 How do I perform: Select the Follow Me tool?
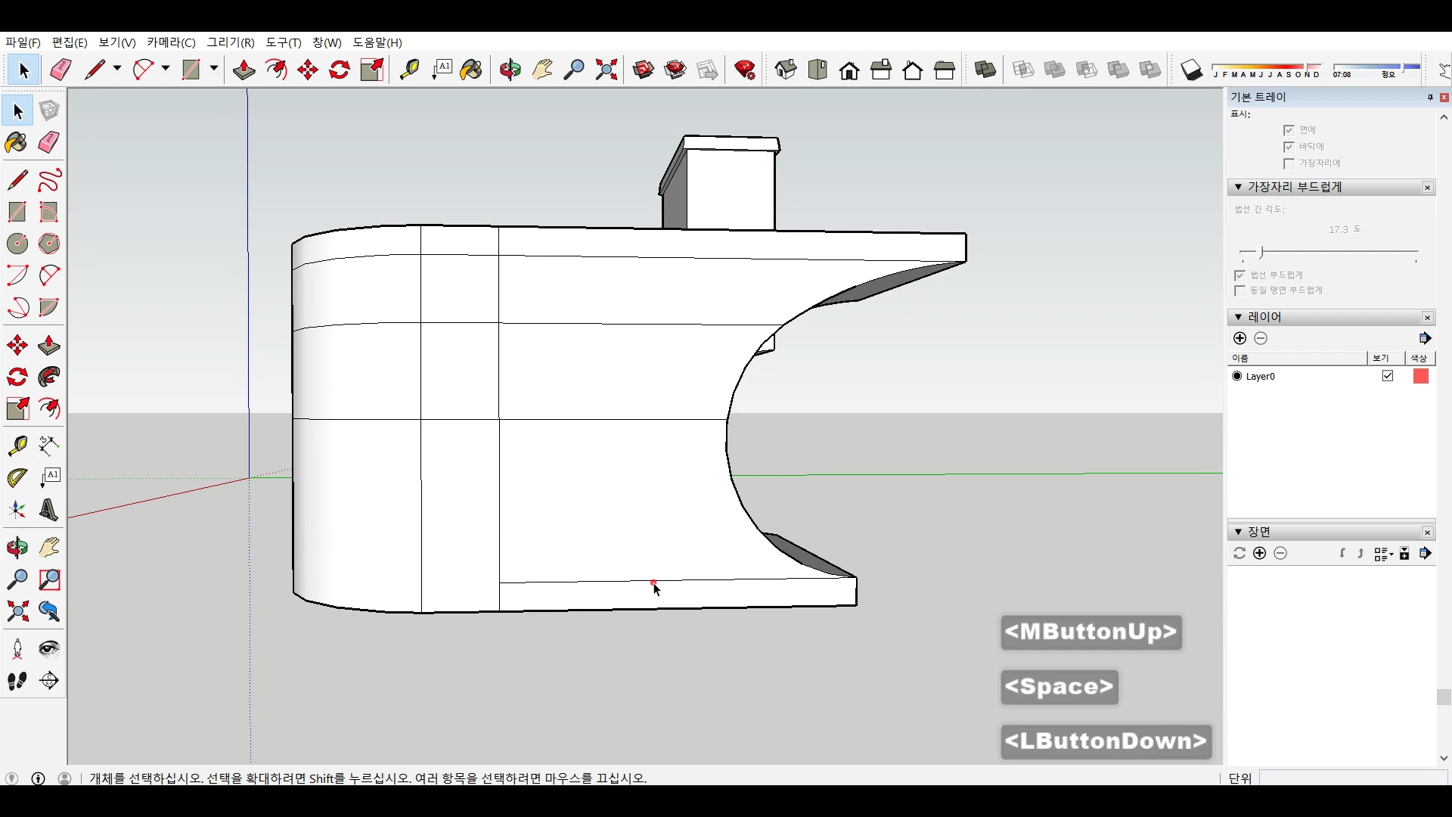(x=49, y=377)
